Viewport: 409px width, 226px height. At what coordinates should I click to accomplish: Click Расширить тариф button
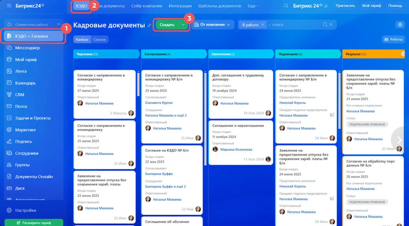click(x=34, y=223)
